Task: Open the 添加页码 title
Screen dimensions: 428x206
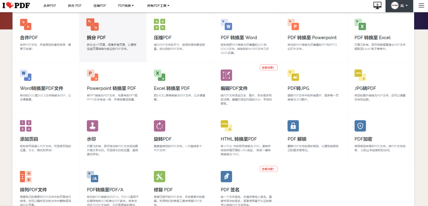Action: pyautogui.click(x=29, y=139)
